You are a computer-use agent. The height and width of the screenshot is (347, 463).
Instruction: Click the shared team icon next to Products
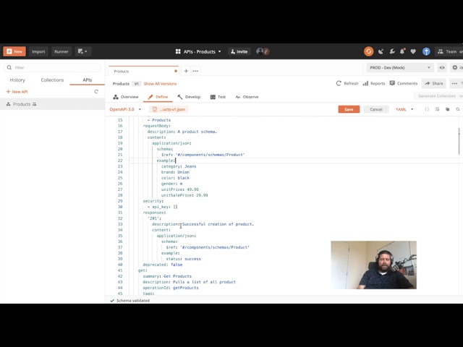click(35, 104)
